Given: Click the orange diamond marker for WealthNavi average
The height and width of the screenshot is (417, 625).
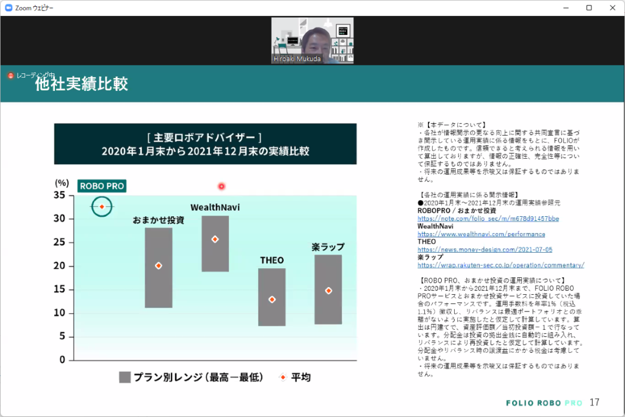Looking at the screenshot, I should pyautogui.click(x=214, y=239).
